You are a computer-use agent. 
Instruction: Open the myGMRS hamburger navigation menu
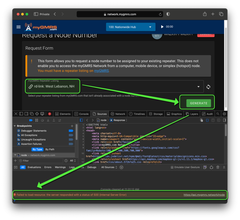coord(18,27)
